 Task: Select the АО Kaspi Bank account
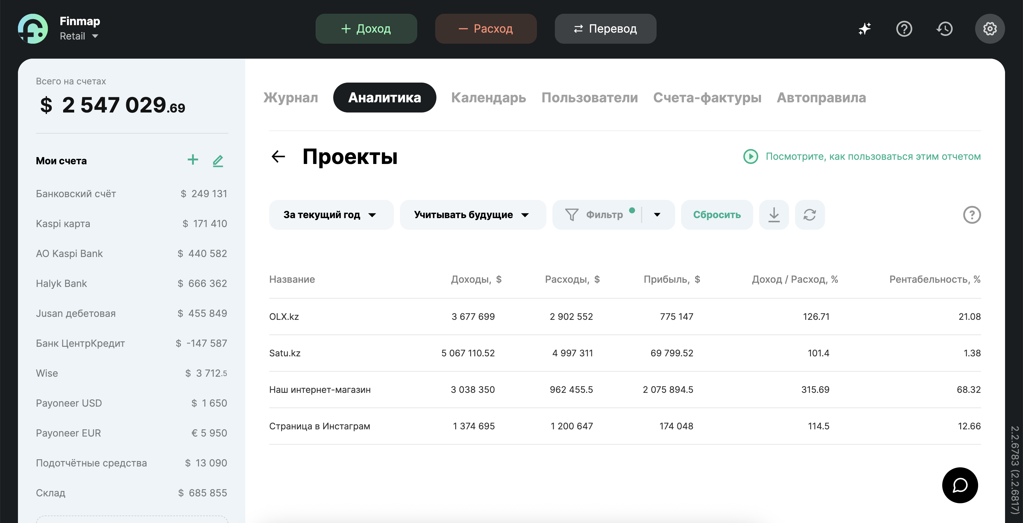coord(131,253)
